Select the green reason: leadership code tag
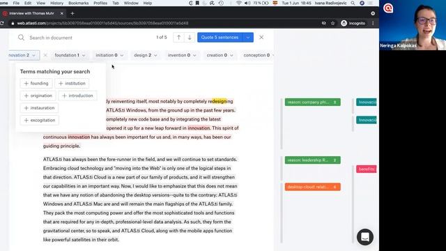Screen dimensions: 446x251 pos(313,160)
